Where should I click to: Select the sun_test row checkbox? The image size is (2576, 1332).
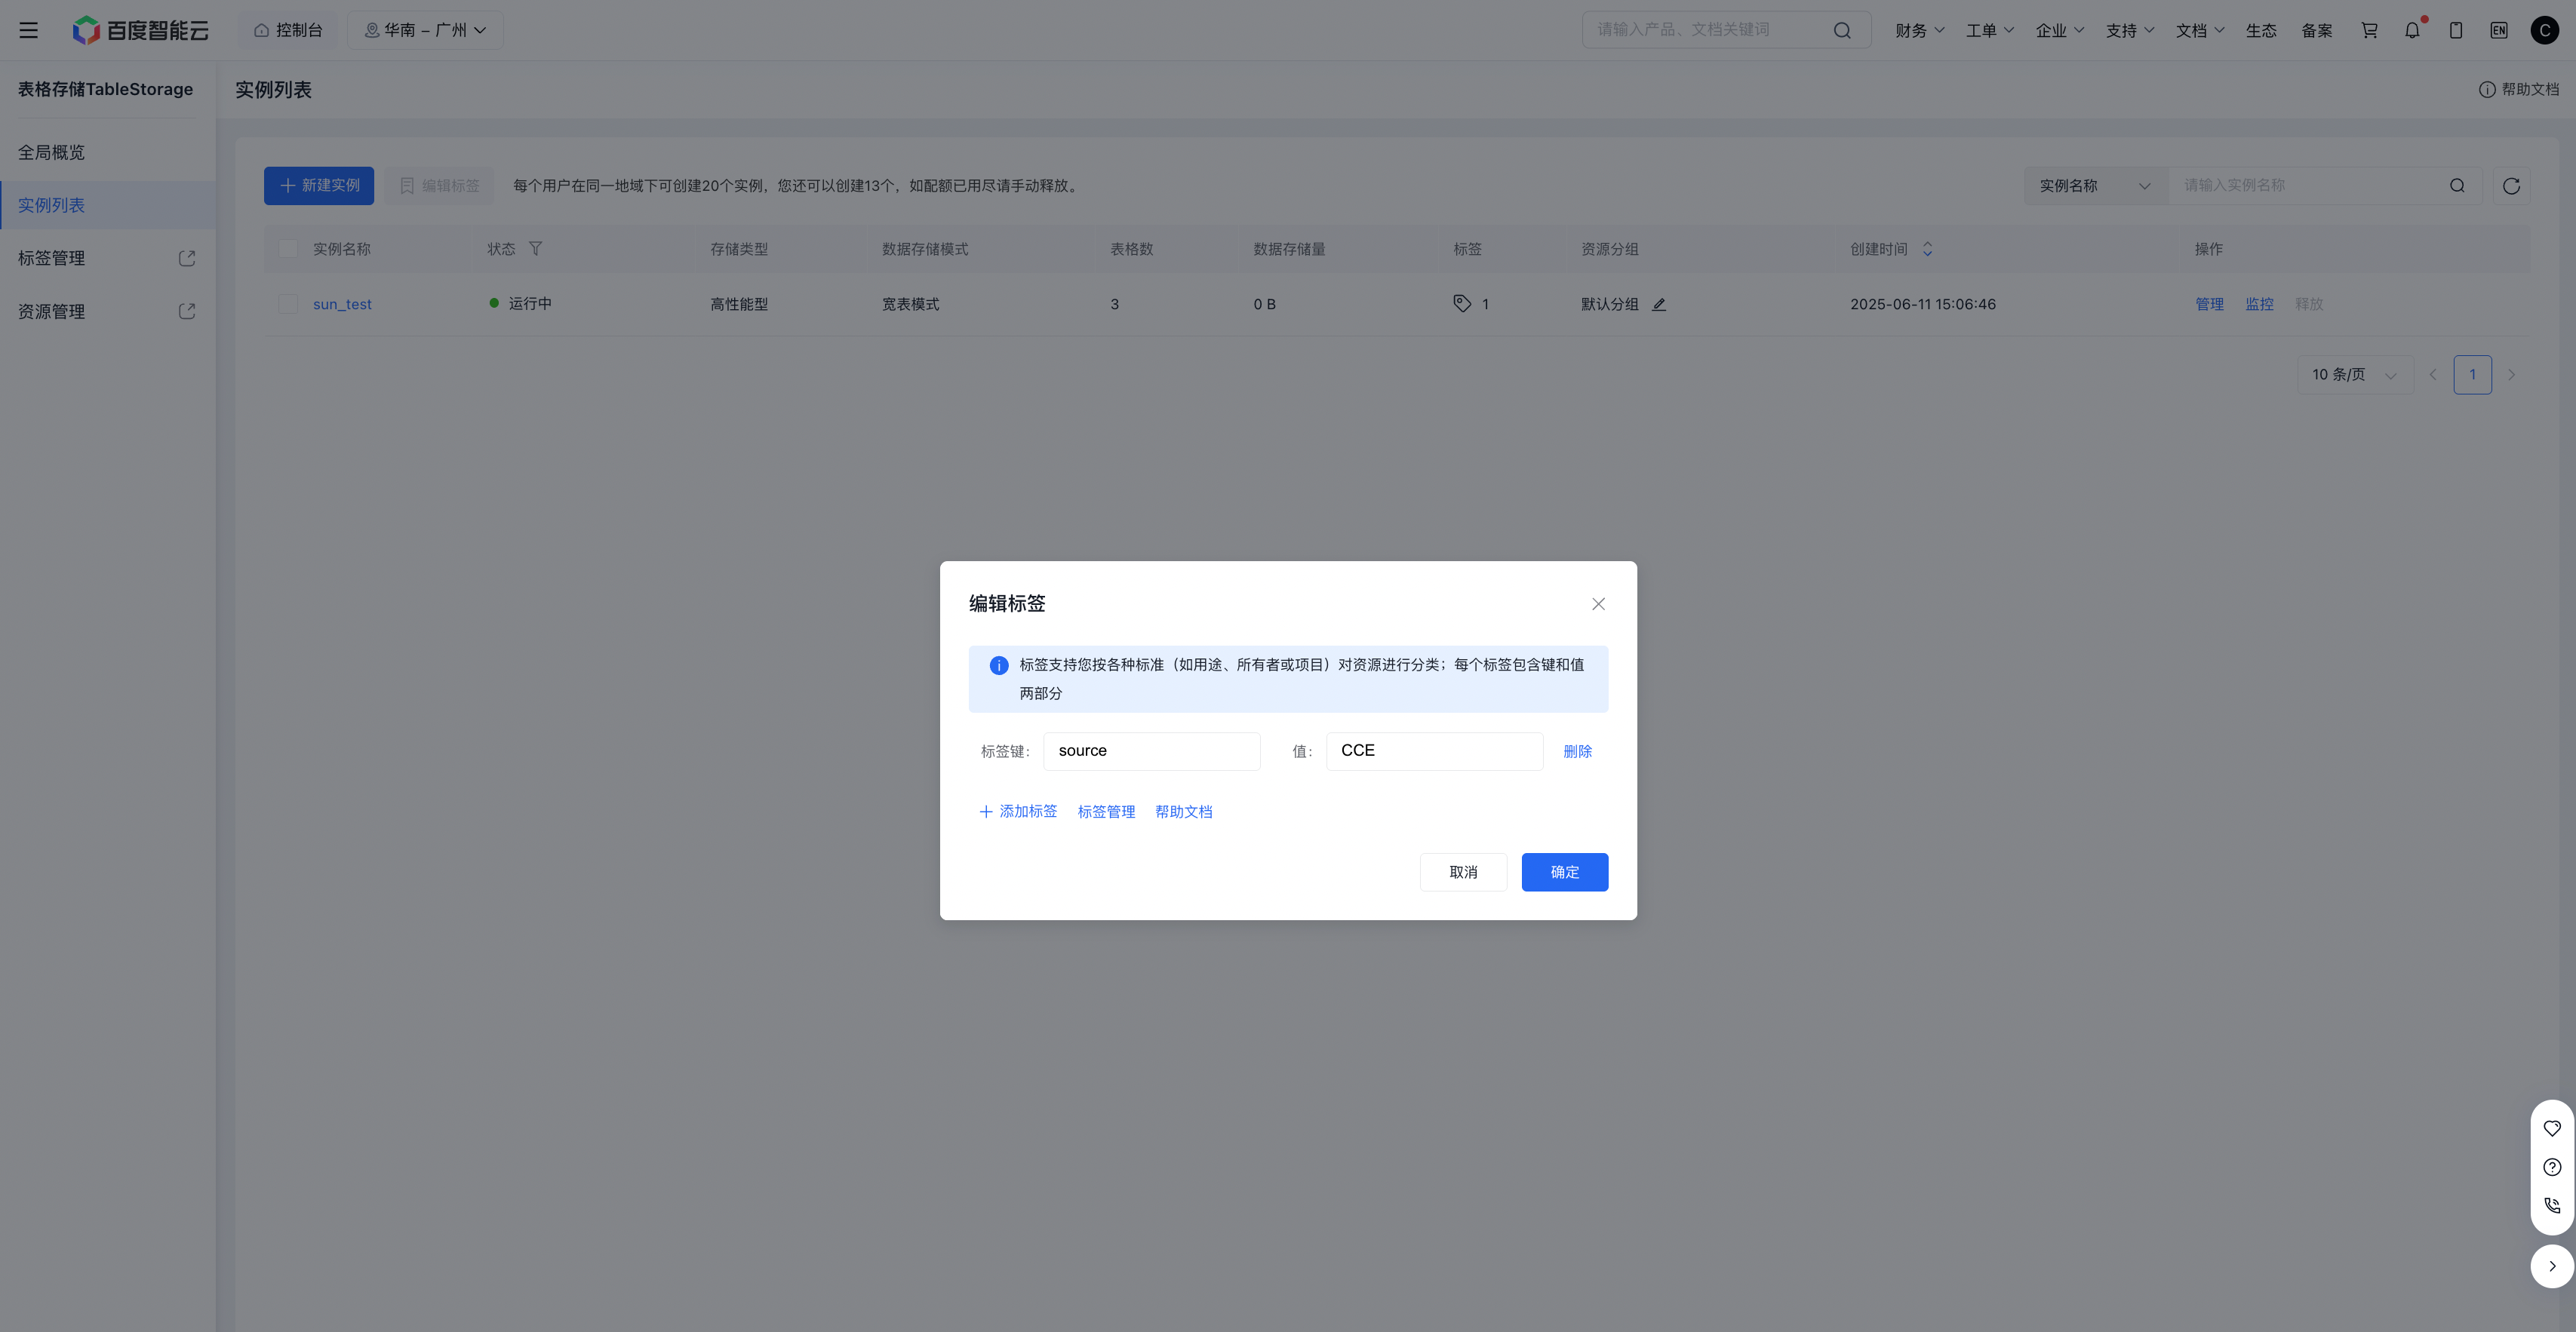(288, 304)
